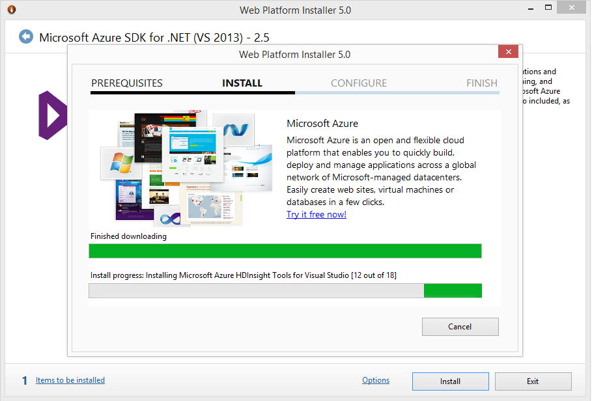Click the Exit button
The width and height of the screenshot is (592, 401).
(533, 381)
